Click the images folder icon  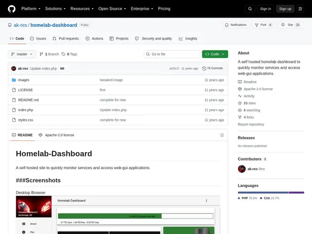[x=14, y=80]
